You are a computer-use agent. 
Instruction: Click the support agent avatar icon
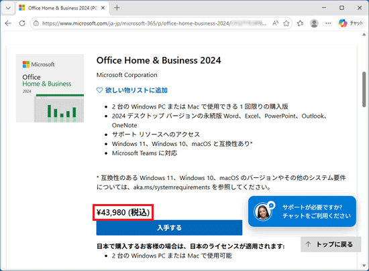click(263, 212)
